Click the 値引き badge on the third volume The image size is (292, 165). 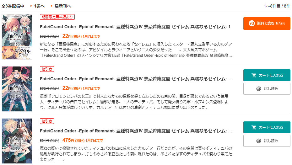(x=47, y=121)
